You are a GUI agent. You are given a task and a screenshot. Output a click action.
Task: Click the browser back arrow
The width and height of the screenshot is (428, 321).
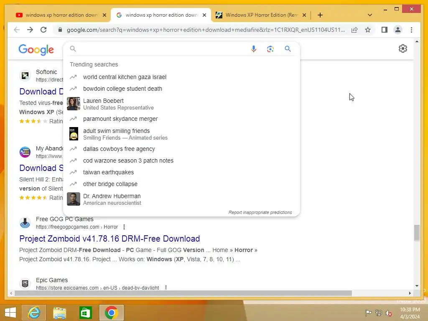pos(17,30)
